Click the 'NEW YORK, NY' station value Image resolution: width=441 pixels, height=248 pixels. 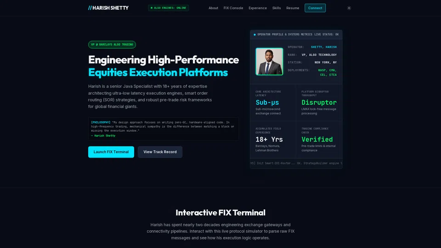(325, 62)
